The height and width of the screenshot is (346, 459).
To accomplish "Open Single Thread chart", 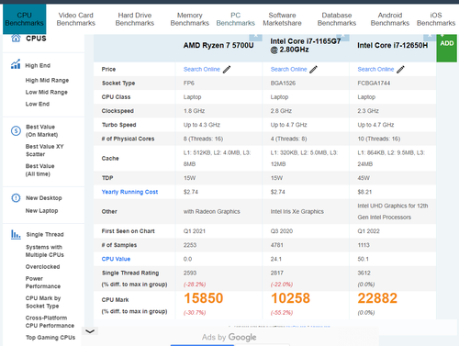I will point(45,234).
